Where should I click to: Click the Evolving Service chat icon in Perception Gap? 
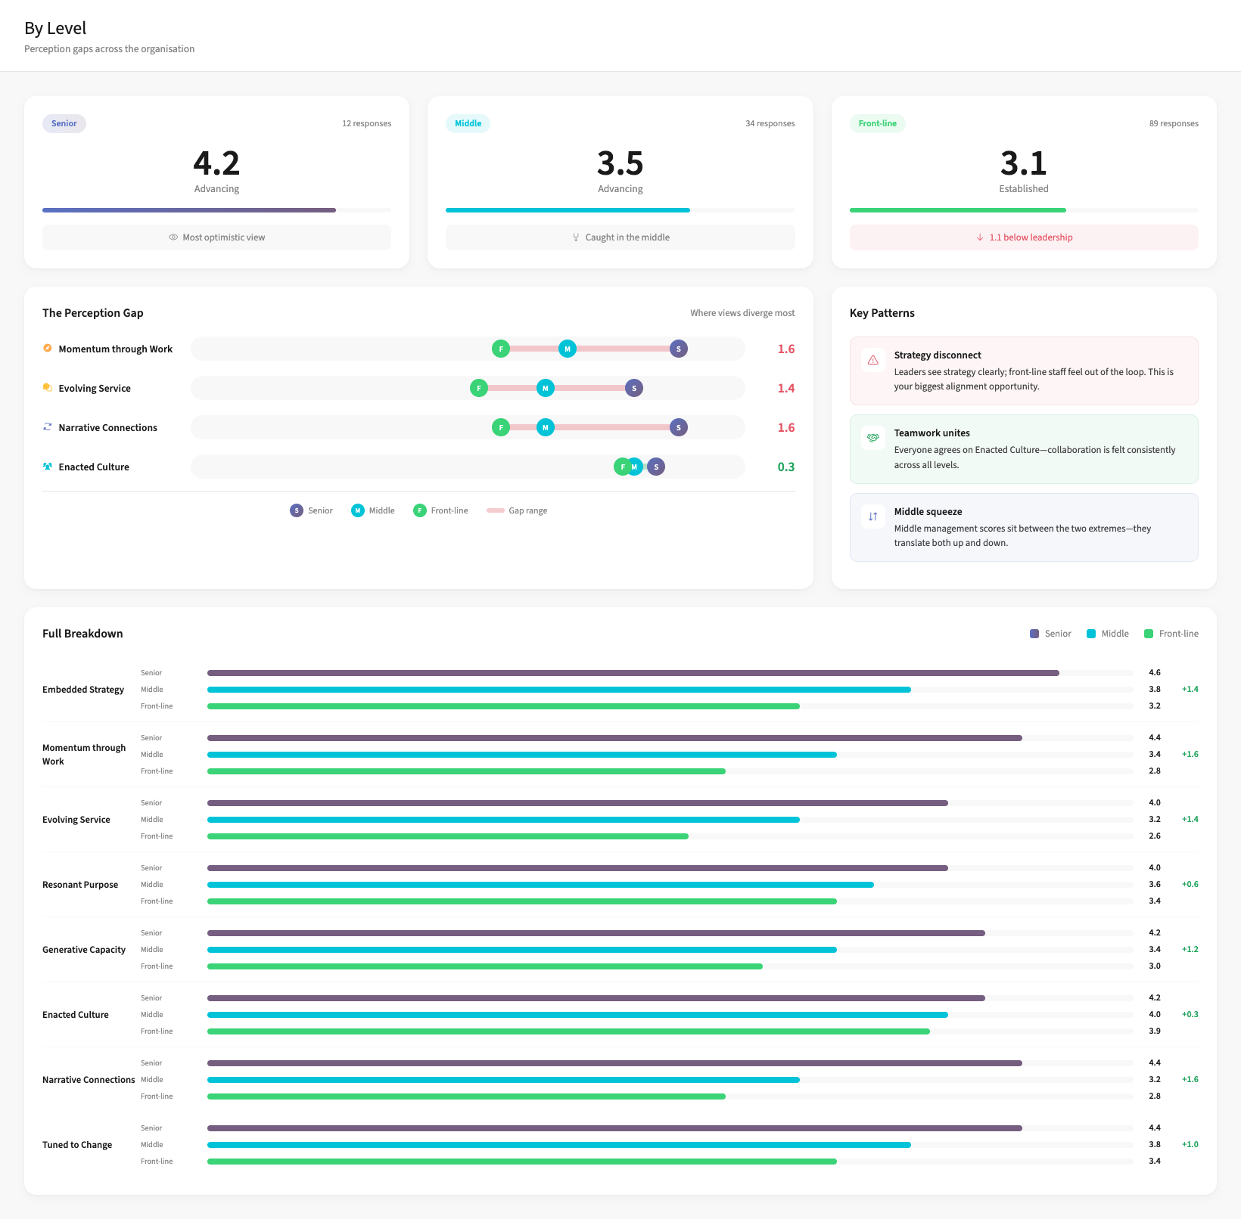[48, 388]
